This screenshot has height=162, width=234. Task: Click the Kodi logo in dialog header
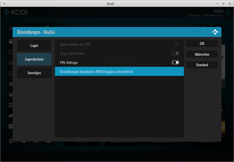pyautogui.click(x=215, y=32)
